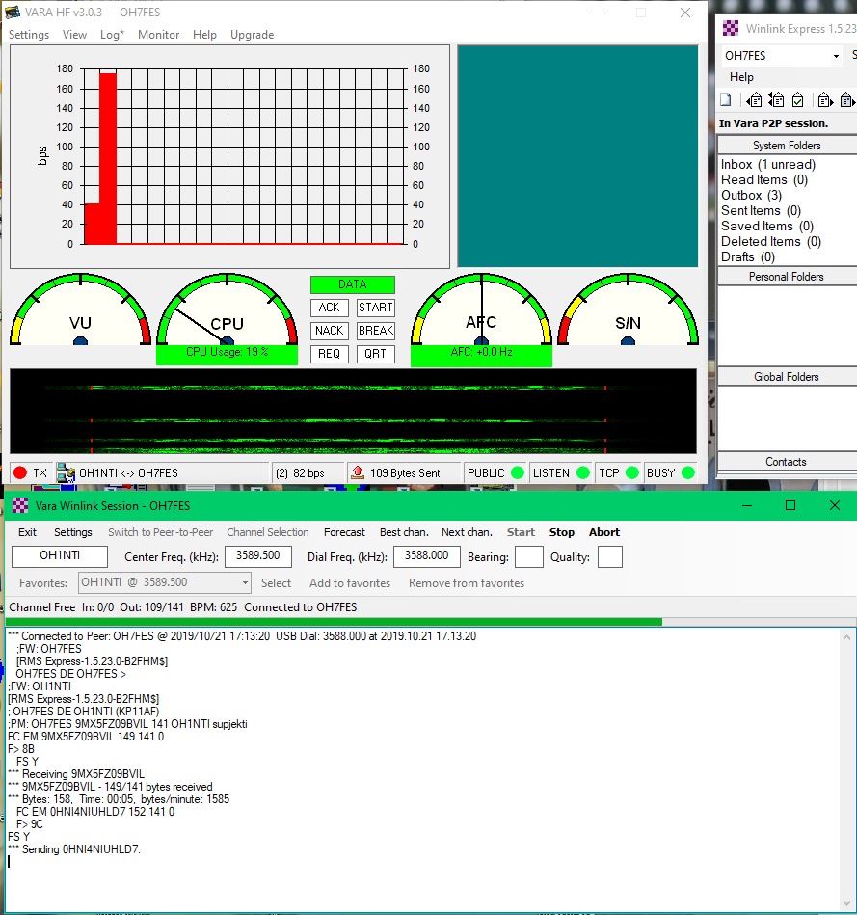This screenshot has width=857, height=915.
Task: Click the Winlink Express checkered title icon
Action: tap(730, 28)
